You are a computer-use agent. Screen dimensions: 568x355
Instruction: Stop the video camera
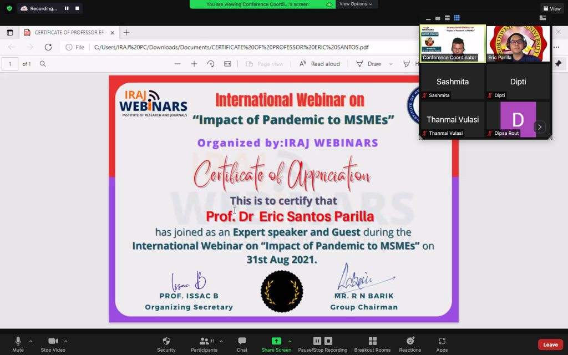tap(53, 344)
